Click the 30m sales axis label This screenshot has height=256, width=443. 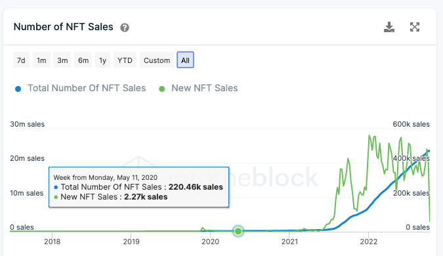[28, 124]
